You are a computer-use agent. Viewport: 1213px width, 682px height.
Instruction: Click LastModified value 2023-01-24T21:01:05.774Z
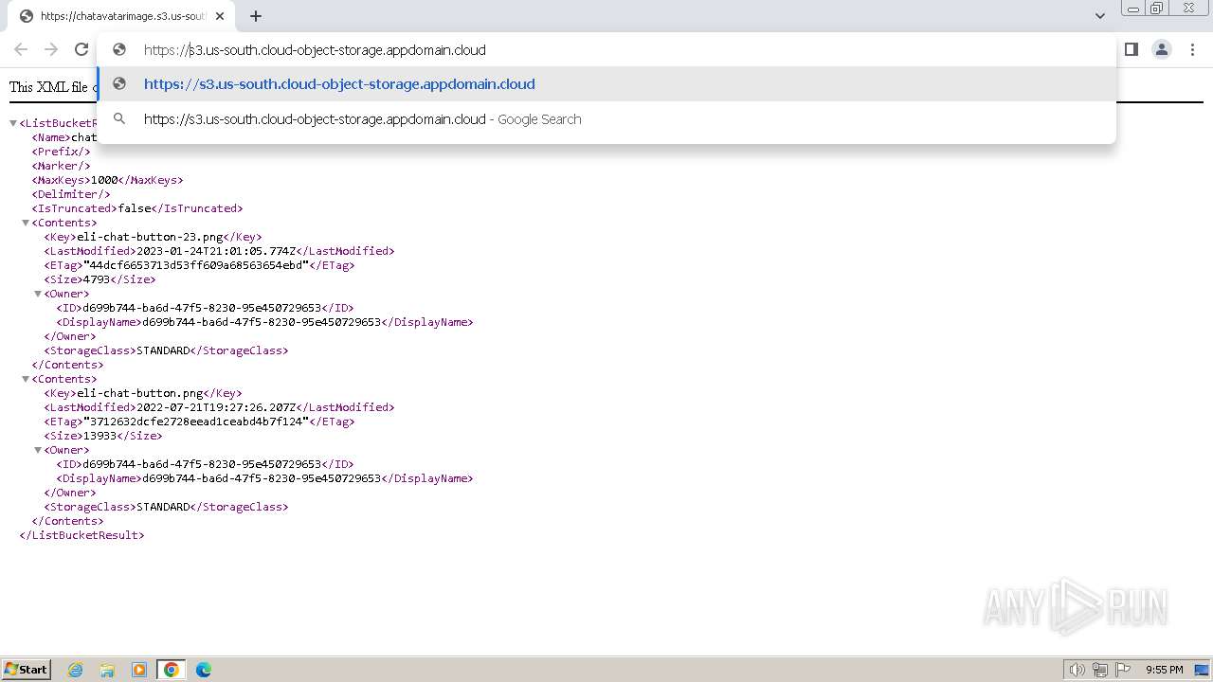tap(216, 251)
